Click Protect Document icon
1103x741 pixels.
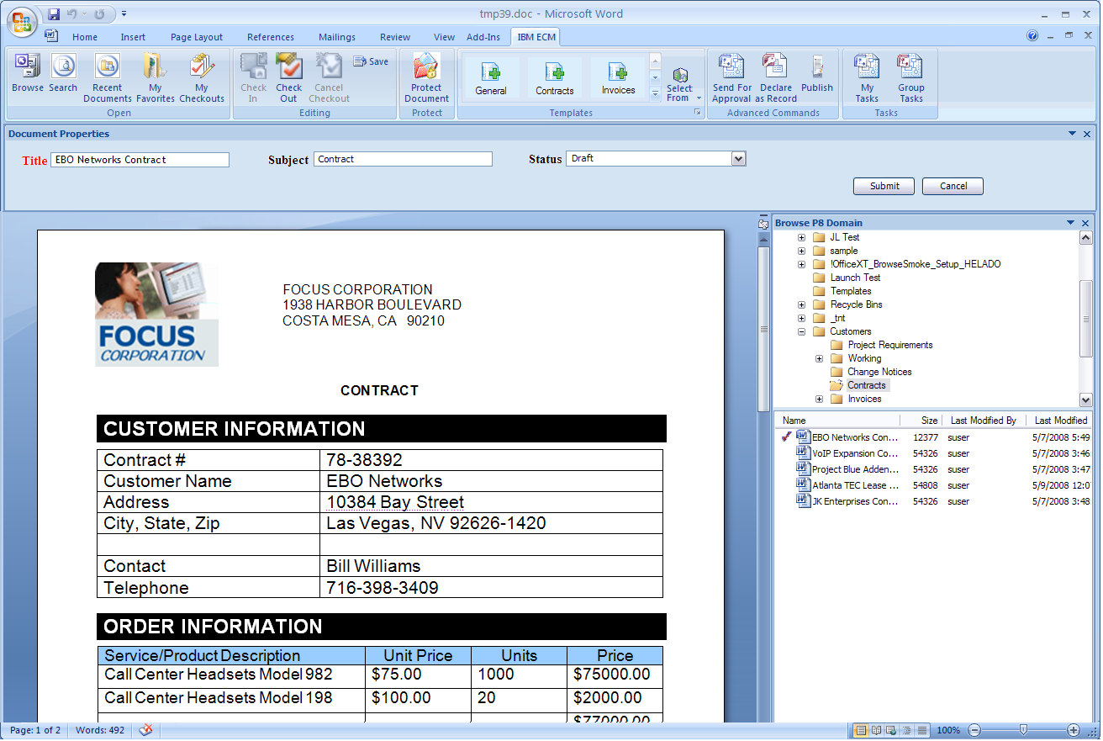pyautogui.click(x=426, y=77)
